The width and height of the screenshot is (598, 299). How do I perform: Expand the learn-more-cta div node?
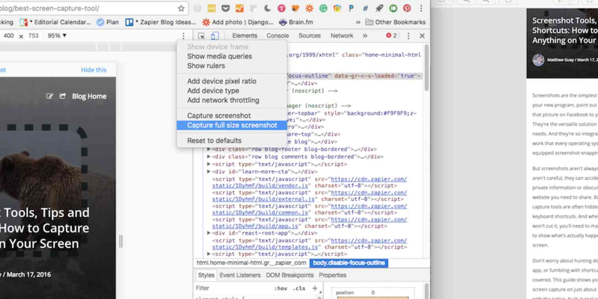[209, 172]
